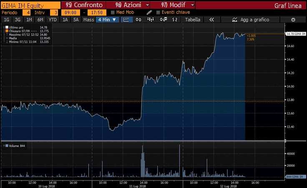Click the pencil annotation icon
Viewport: 307px width, 188px height.
(x=149, y=13)
